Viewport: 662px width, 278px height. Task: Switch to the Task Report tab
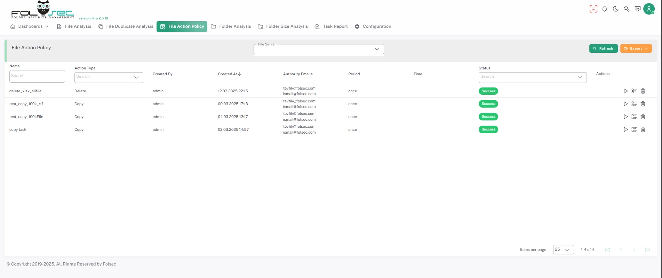point(331,26)
